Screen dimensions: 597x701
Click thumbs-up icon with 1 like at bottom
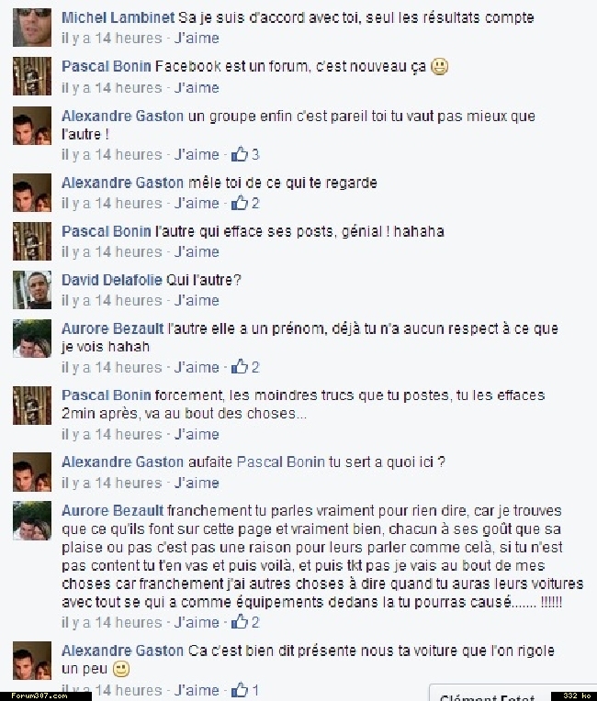(240, 689)
